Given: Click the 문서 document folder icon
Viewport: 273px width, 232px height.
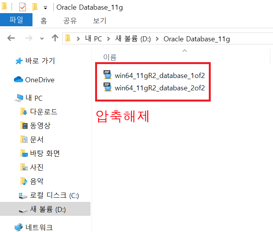Looking at the screenshot, I should click(24, 139).
